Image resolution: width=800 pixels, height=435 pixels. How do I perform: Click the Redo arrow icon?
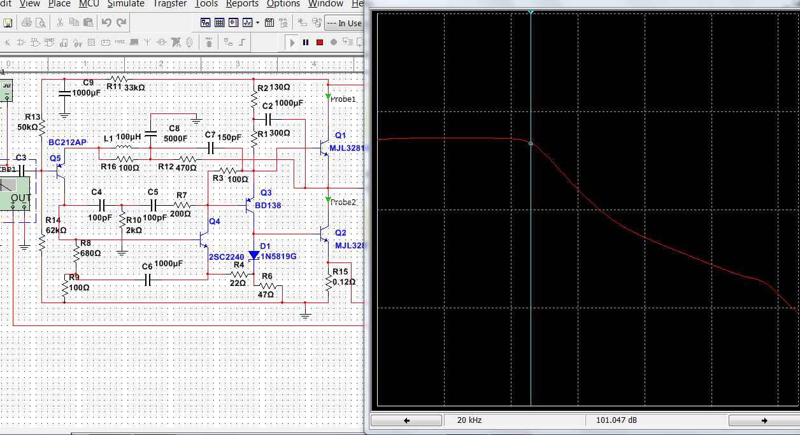pyautogui.click(x=121, y=23)
